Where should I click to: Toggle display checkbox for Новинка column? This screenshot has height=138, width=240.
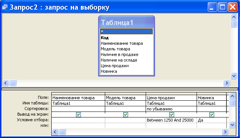click(x=212, y=115)
